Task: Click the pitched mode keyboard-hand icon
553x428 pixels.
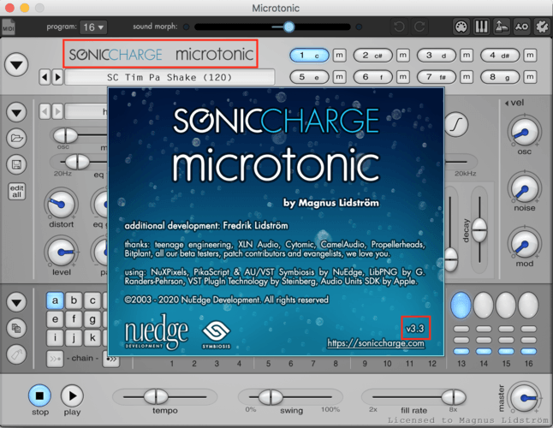Action: click(x=502, y=27)
